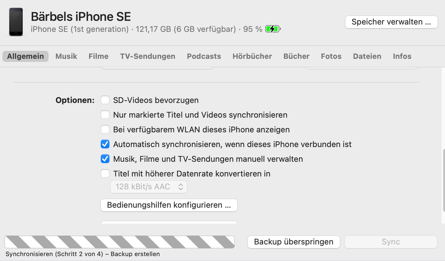Screen dimensions: 445x261
Task: Go to the Podcasts tab
Action: pyautogui.click(x=204, y=56)
